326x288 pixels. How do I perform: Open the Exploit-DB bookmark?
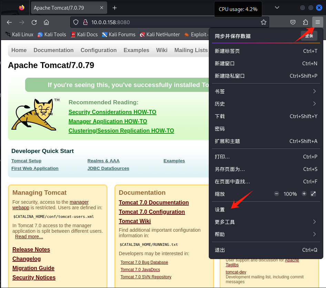[x=196, y=35]
